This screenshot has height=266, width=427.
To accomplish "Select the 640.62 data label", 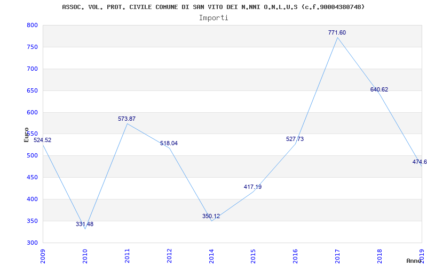I will pos(379,89).
